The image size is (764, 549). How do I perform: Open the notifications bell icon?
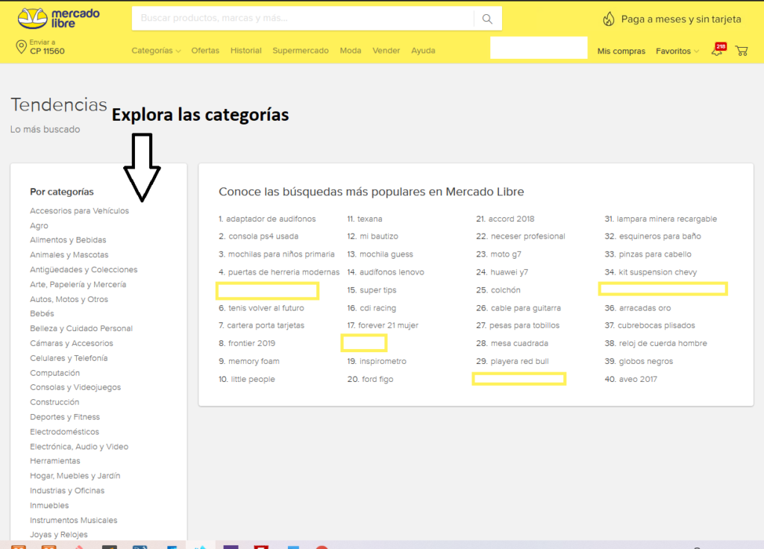click(717, 51)
